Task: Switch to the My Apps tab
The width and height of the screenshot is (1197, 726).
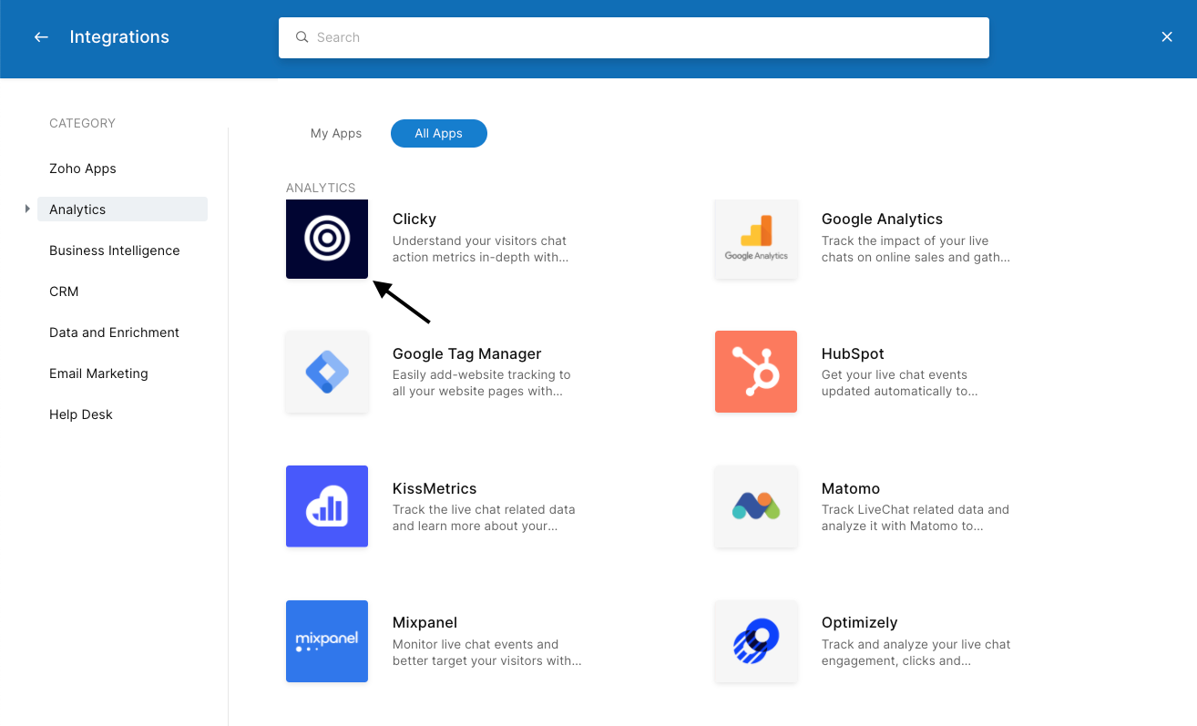Action: pos(336,133)
